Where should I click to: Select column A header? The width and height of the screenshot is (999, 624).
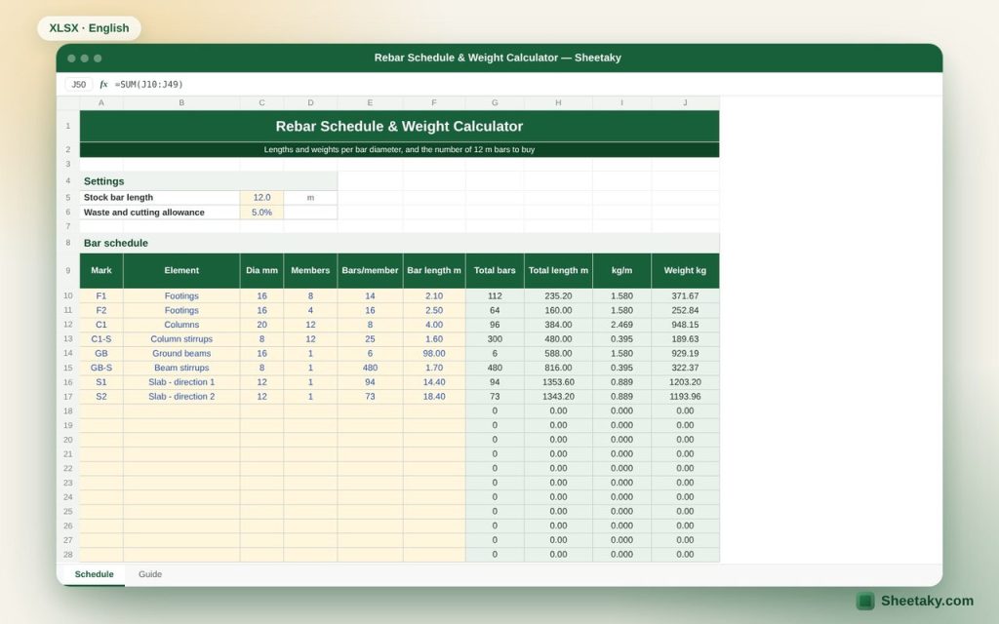(x=101, y=102)
